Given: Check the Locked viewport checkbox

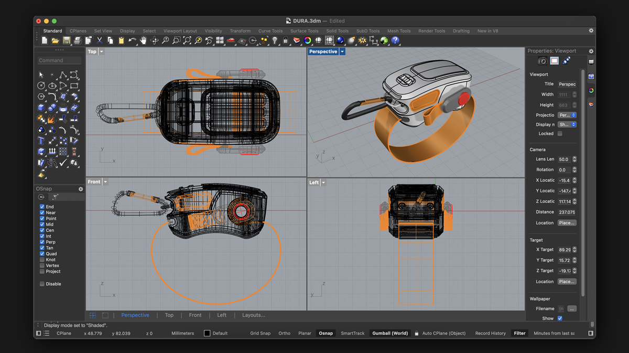Looking at the screenshot, I should [x=560, y=133].
